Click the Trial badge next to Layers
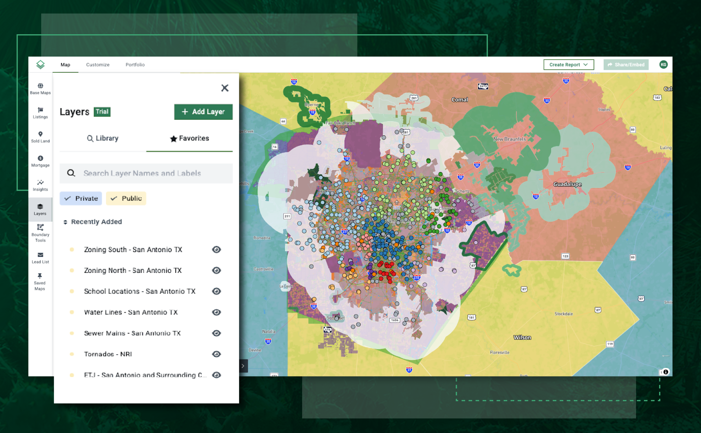Viewport: 701px width, 433px height. 102,111
